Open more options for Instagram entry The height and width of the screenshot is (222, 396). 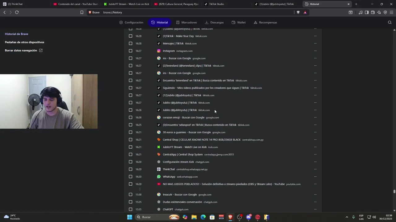315,51
